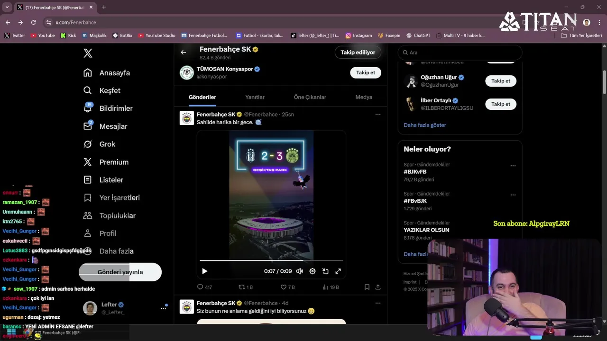Viewport: 607px width, 341px height.
Task: Switch to the Yanıtlar tab
Action: pyautogui.click(x=255, y=97)
